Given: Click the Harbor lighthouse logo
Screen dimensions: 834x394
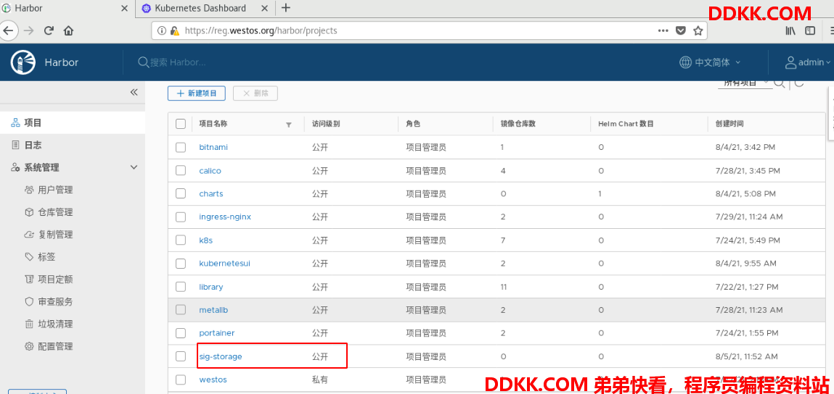Looking at the screenshot, I should point(23,62).
